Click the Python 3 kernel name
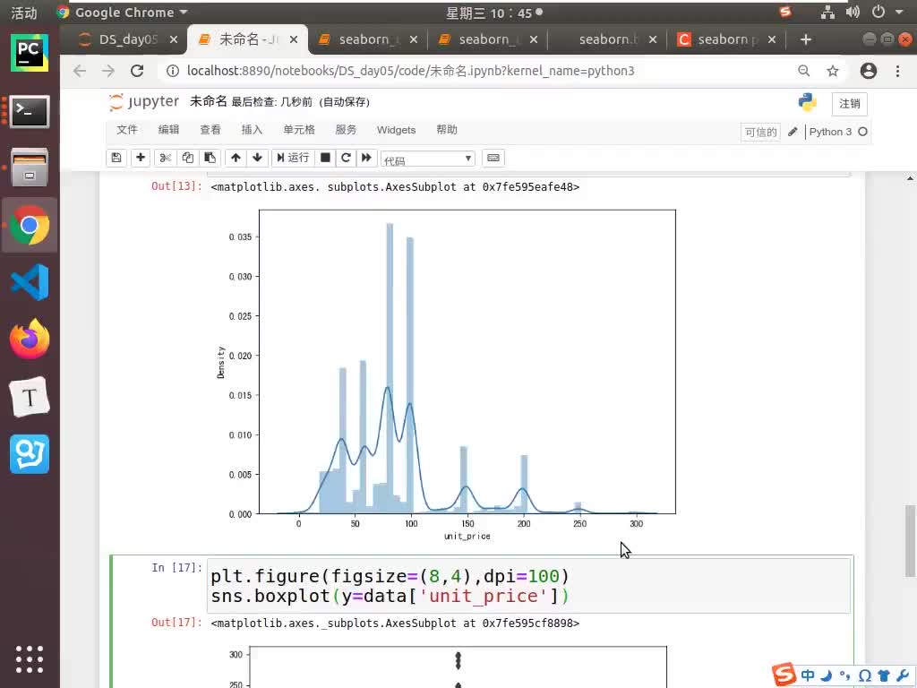The image size is (917, 688). coord(830,132)
